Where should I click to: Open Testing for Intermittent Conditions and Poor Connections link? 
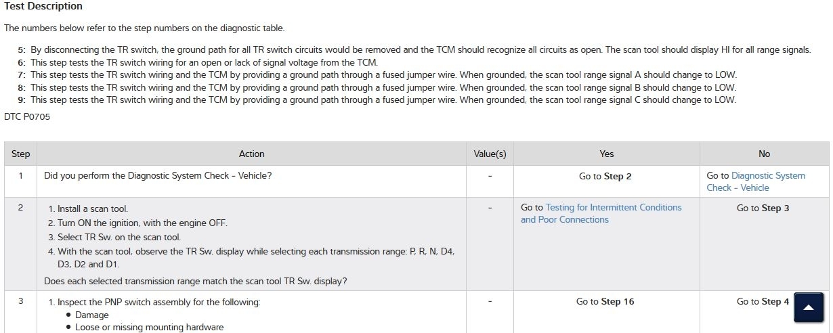pyautogui.click(x=601, y=213)
